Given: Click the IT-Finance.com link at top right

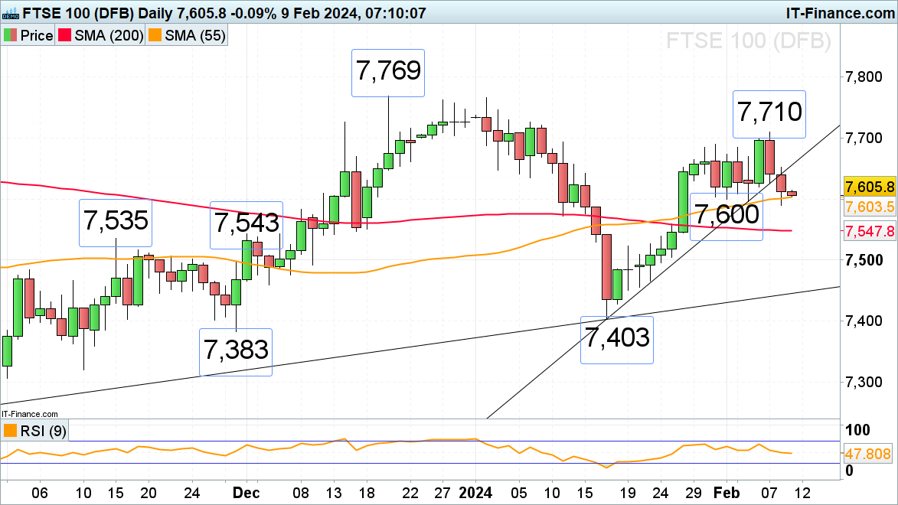Looking at the screenshot, I should pyautogui.click(x=840, y=12).
